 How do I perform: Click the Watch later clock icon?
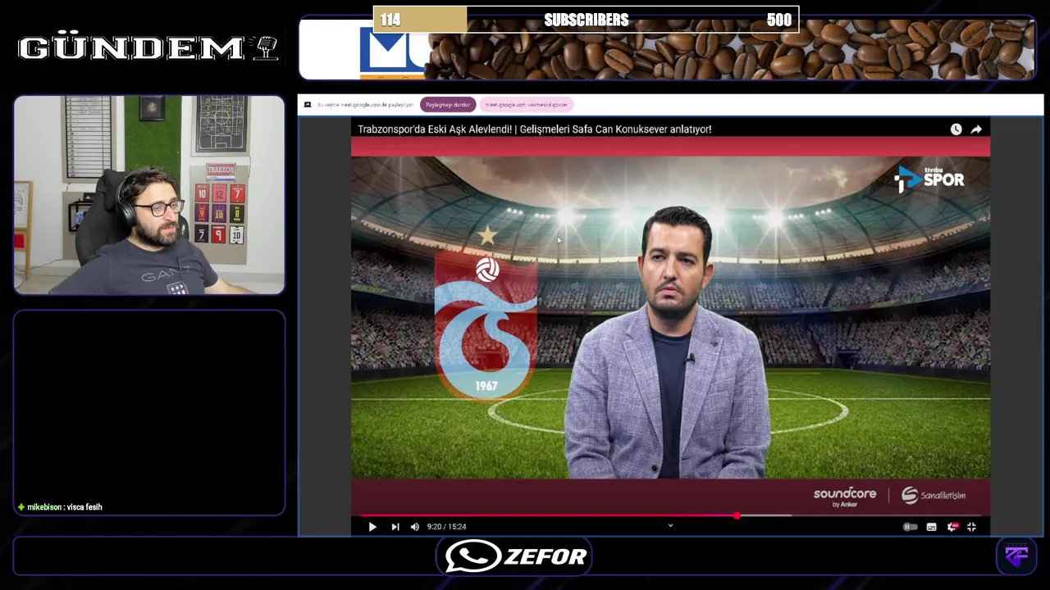pos(956,129)
